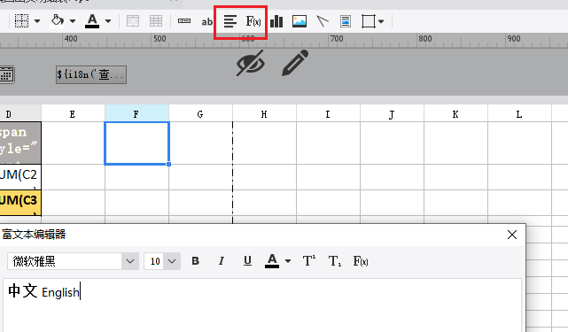Screen dimensions: 568x332
Task: Toggle superscript in rich text editor
Action: [309, 260]
